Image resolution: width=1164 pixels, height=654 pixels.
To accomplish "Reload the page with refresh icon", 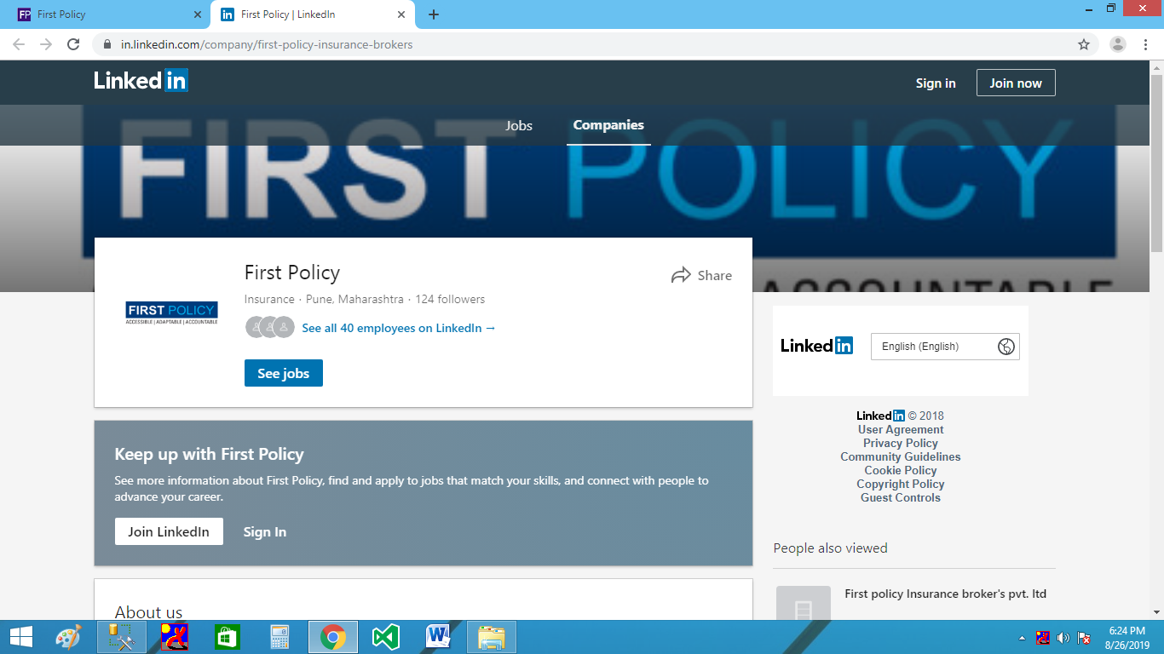I will coord(73,44).
